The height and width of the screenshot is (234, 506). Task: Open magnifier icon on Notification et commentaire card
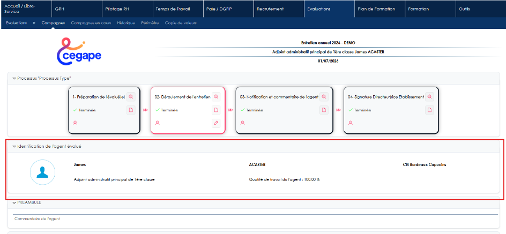click(324, 96)
